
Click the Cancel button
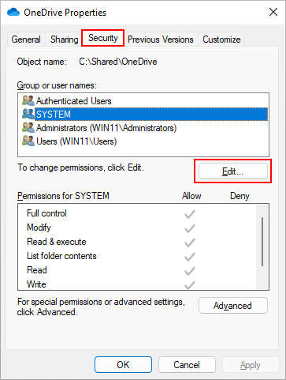(x=187, y=365)
